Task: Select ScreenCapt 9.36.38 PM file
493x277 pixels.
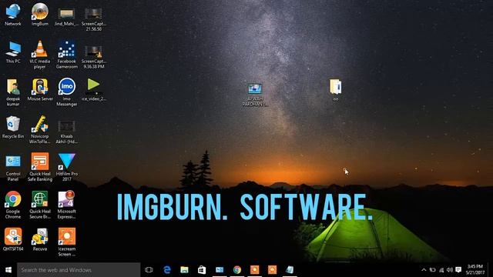Action: [x=94, y=56]
